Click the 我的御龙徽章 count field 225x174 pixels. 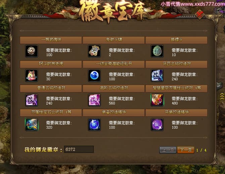[x=79, y=149]
